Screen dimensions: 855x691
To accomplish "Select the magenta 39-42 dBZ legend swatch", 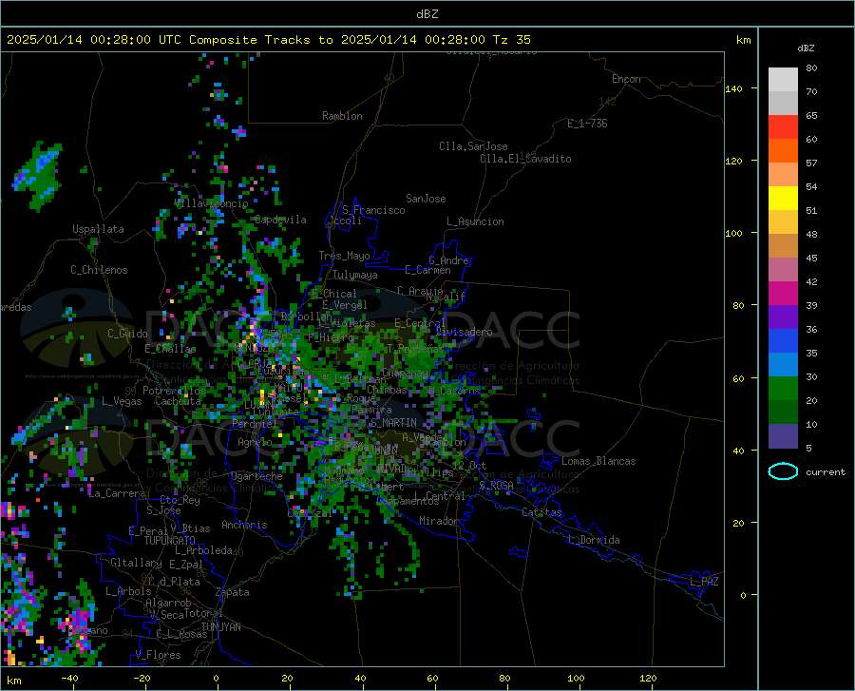I will (783, 294).
